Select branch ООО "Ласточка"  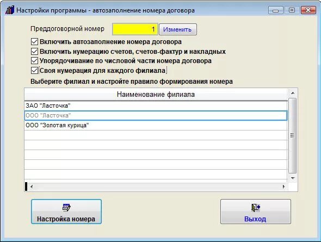click(156, 116)
